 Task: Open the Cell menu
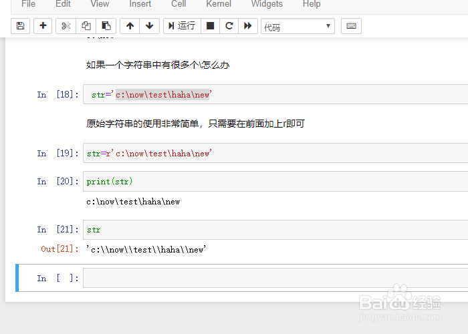pyautogui.click(x=179, y=4)
